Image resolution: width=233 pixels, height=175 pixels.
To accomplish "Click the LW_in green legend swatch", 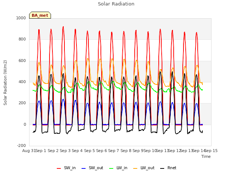I will point(111,168).
